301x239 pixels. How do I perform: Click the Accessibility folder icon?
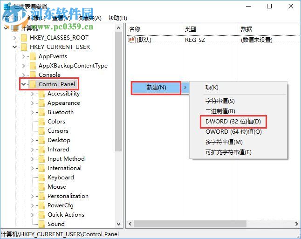(41, 94)
